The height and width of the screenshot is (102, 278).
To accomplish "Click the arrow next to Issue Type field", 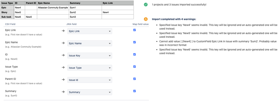I will (x=63, y=67).
